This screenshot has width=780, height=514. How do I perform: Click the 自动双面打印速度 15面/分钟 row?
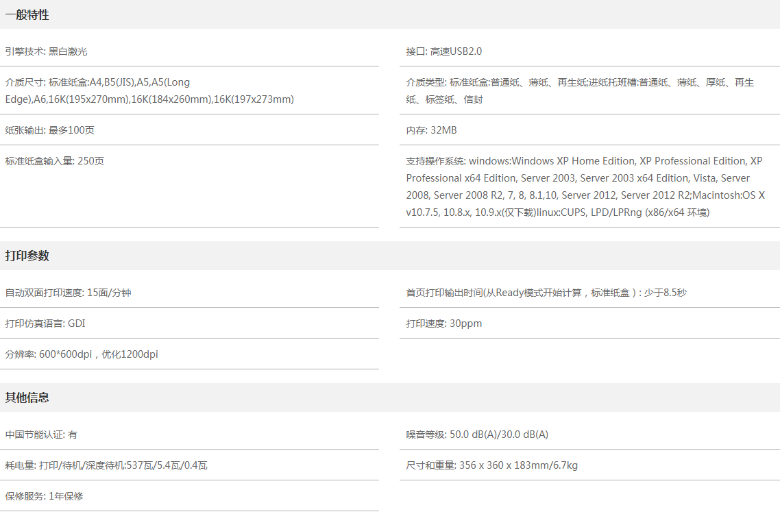[x=69, y=293]
